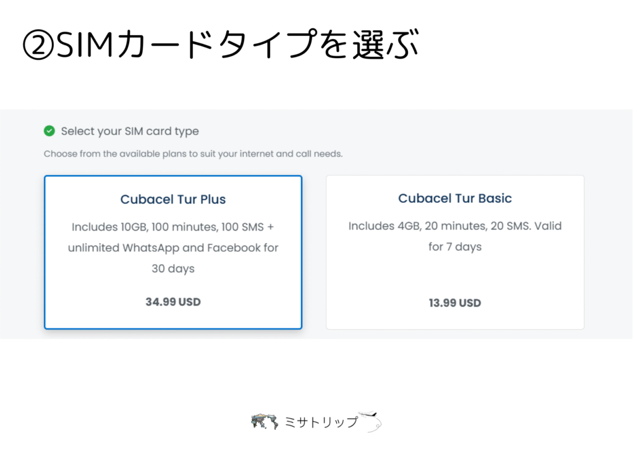
Task: Select the Cubacel Tur Basic plan card
Action: [x=455, y=252]
